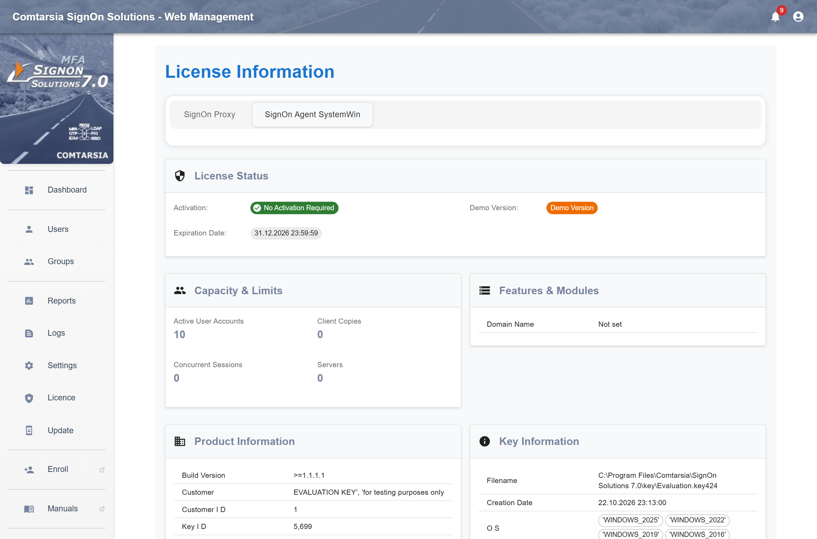Open the Groups menu entry
Screen dimensions: 817x539
coord(57,262)
